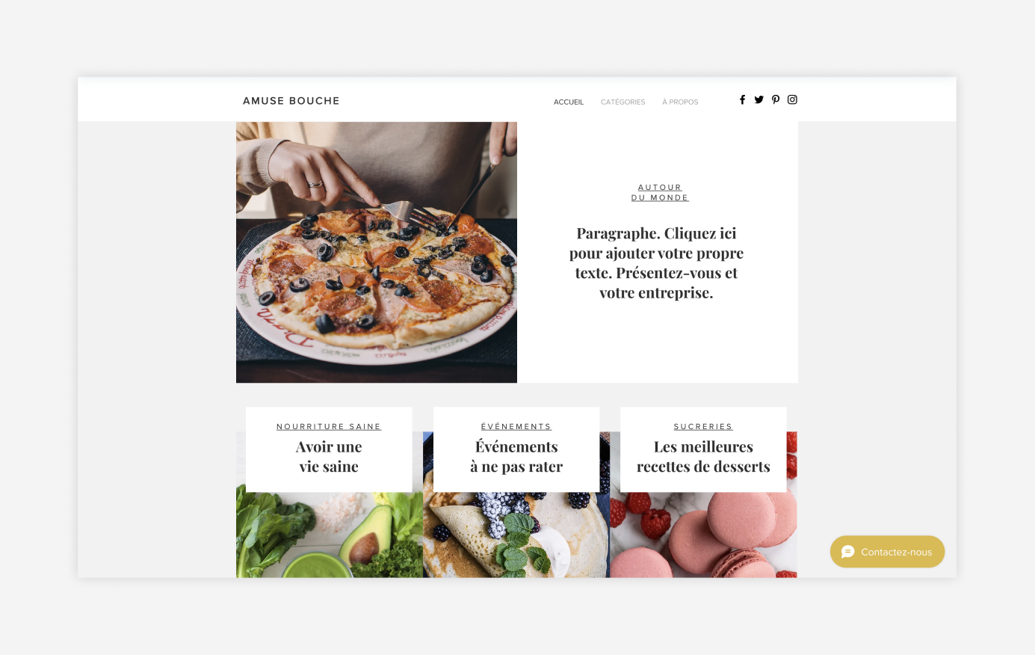Open the Catégories menu item

622,102
